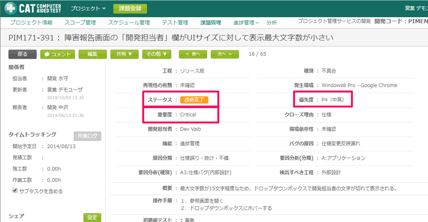Viewport: 428px width, 222px height.
Task: Click the 改修完了 status badge
Action: 194,100
